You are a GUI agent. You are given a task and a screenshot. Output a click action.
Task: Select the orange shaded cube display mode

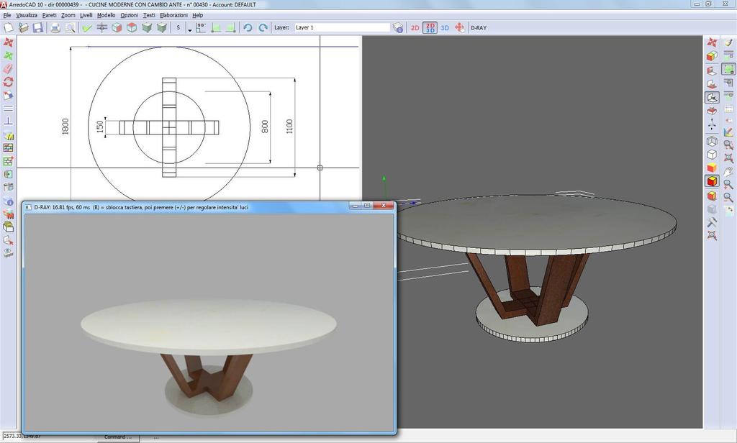[x=712, y=168]
